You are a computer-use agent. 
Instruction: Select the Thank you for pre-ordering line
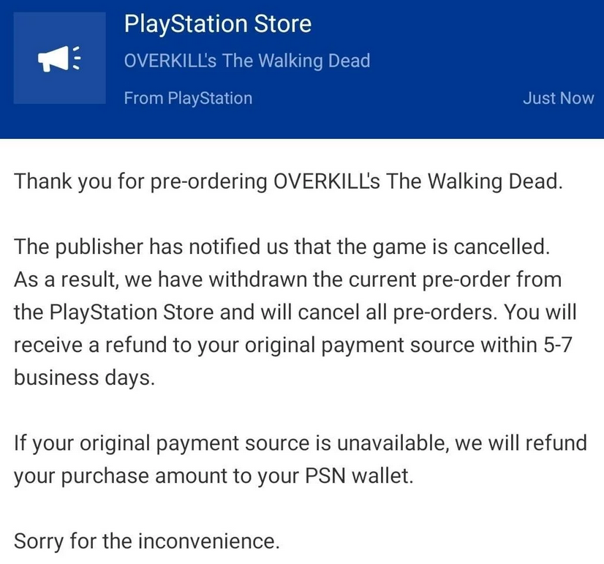coord(289,181)
